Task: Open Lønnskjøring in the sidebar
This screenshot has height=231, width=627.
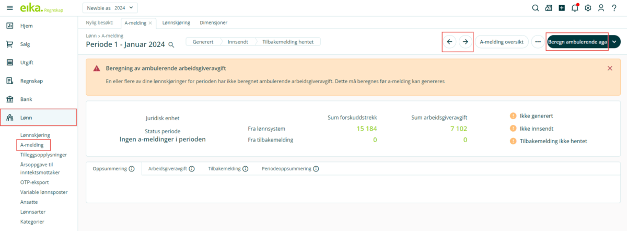Action: tap(35, 135)
